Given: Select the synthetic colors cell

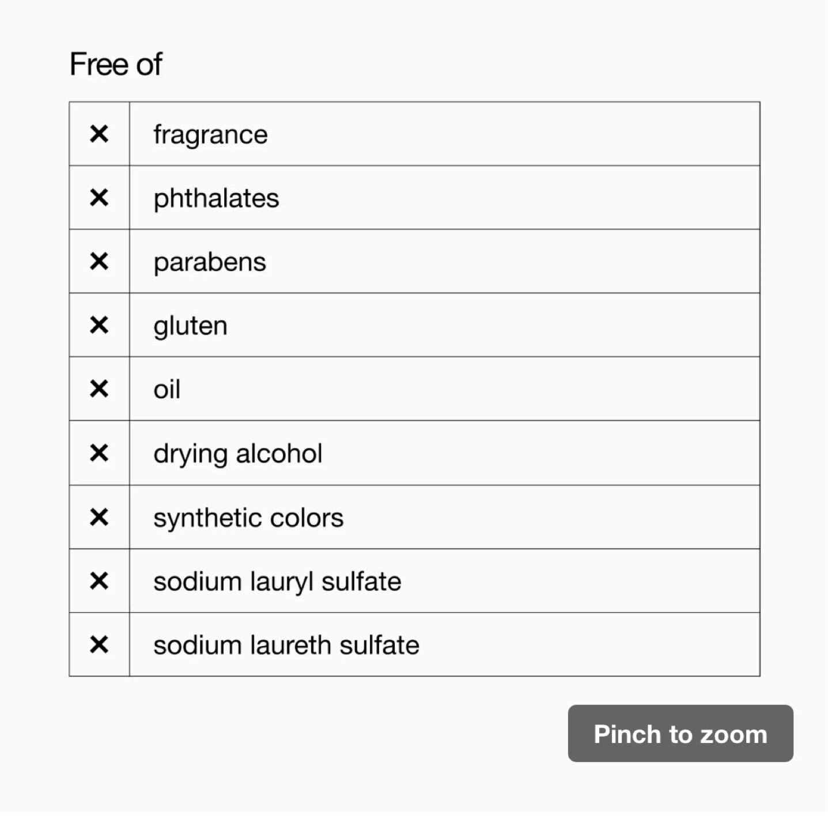Looking at the screenshot, I should [445, 517].
